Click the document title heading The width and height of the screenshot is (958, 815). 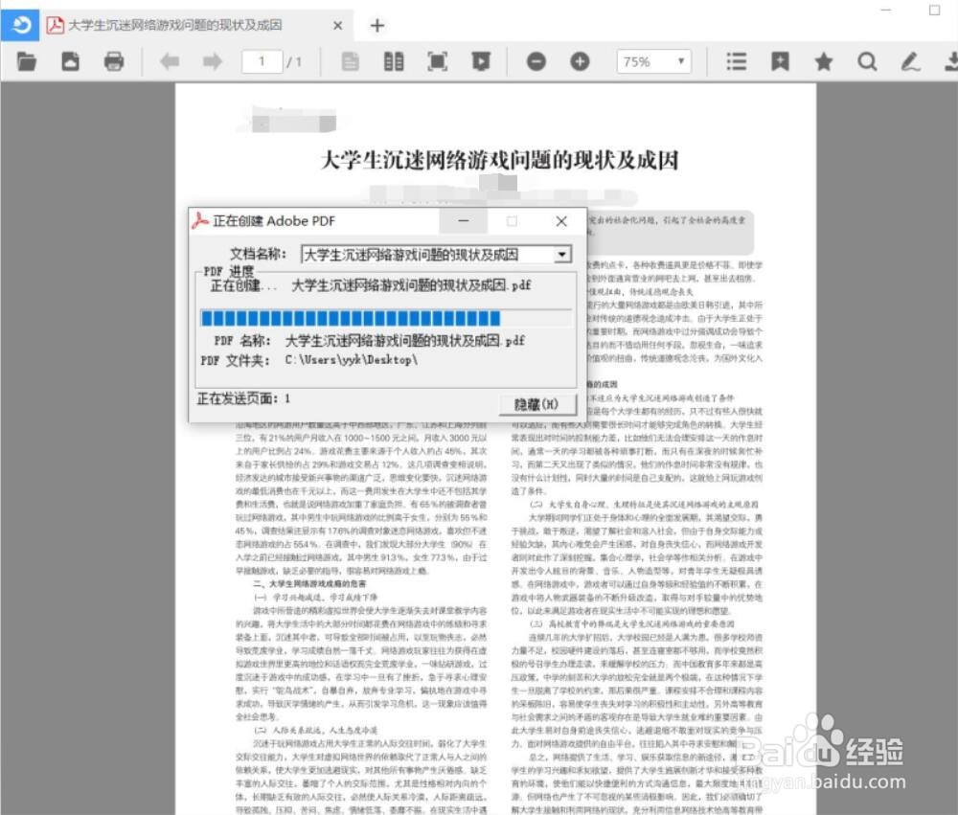click(499, 160)
